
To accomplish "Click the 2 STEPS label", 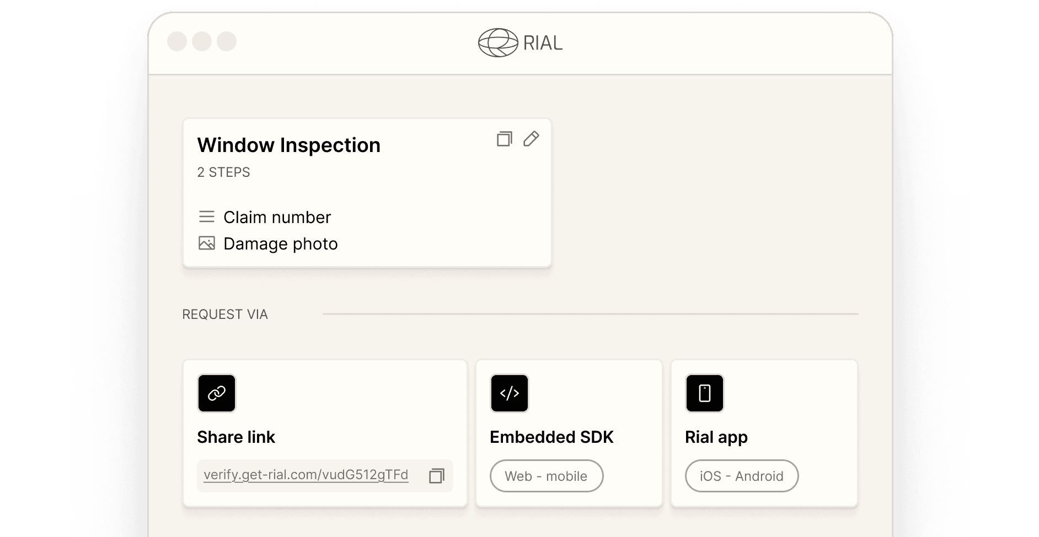I will (x=224, y=172).
